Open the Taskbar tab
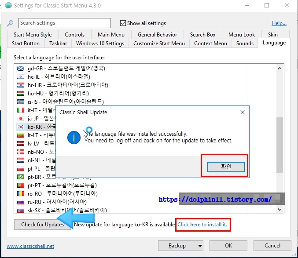Image resolution: width=298 pixels, height=258 pixels. pos(58,44)
